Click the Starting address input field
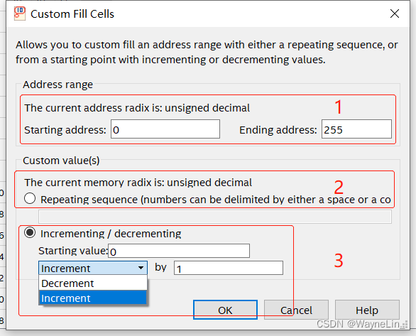This screenshot has height=336, width=416. point(165,129)
